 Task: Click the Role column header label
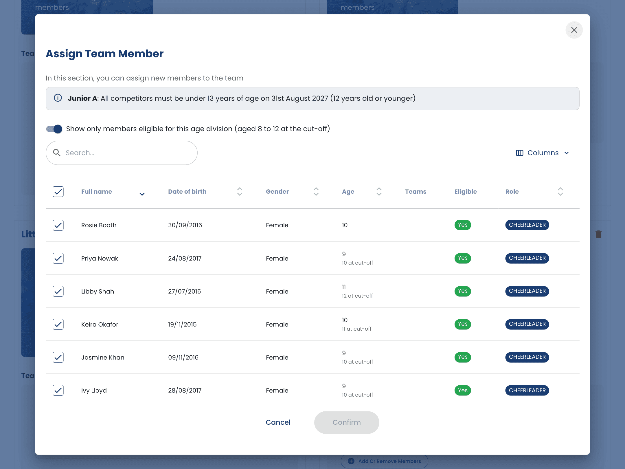(x=512, y=191)
